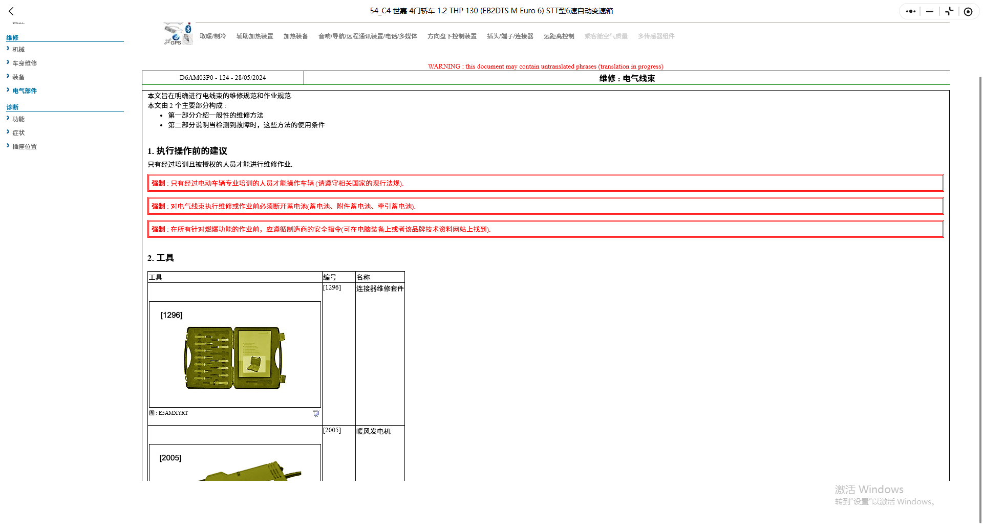Expand 症状 under 诊断
Screen dimensions: 983x532
18,133
